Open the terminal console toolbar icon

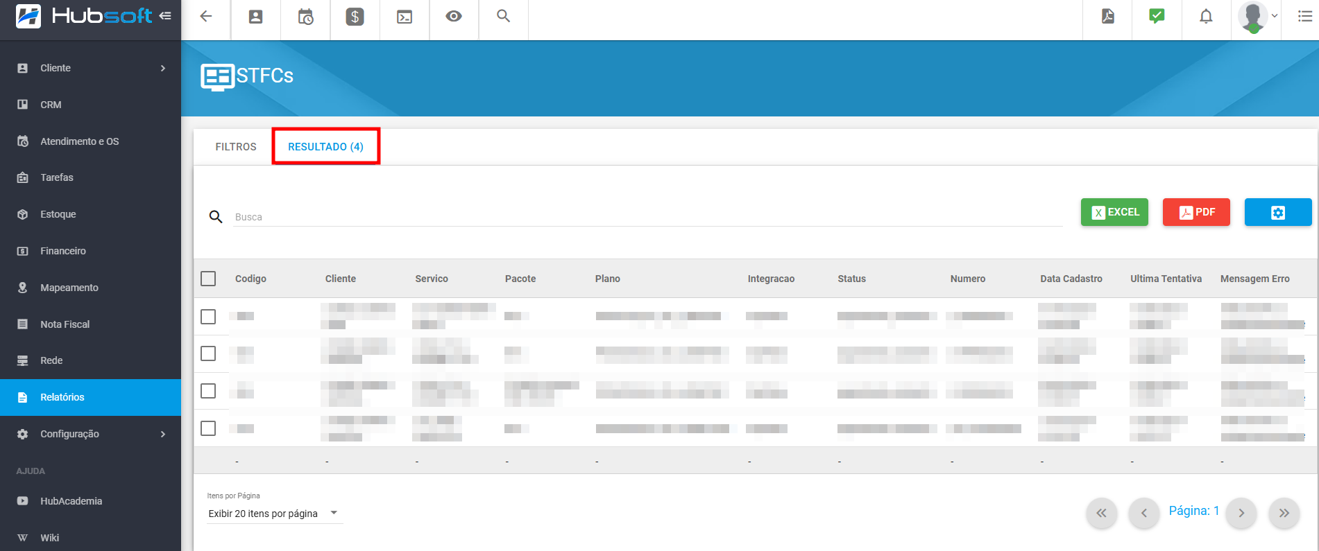click(x=405, y=17)
